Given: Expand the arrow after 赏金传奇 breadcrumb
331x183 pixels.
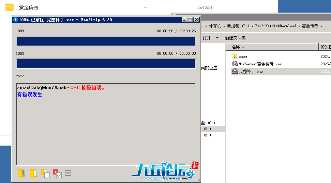Looking at the screenshot, I should (x=321, y=26).
